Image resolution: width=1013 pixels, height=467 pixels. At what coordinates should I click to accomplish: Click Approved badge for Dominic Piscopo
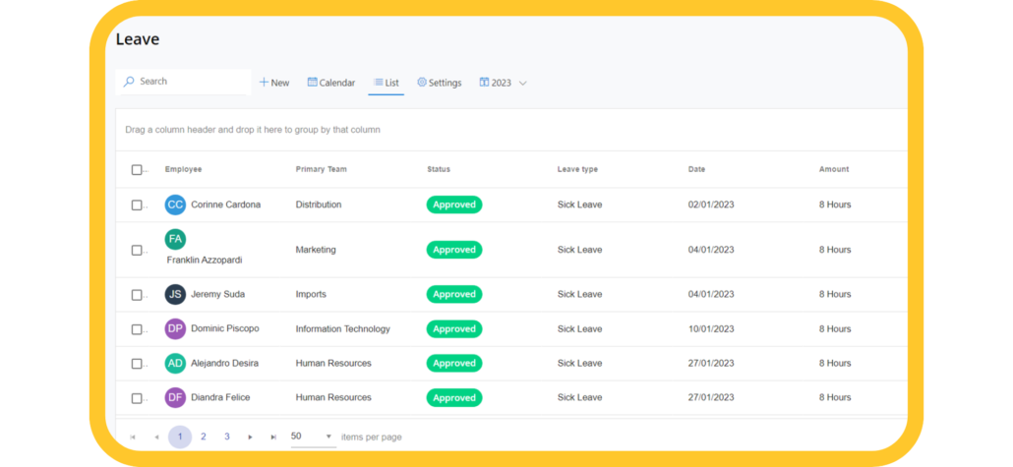tap(454, 329)
